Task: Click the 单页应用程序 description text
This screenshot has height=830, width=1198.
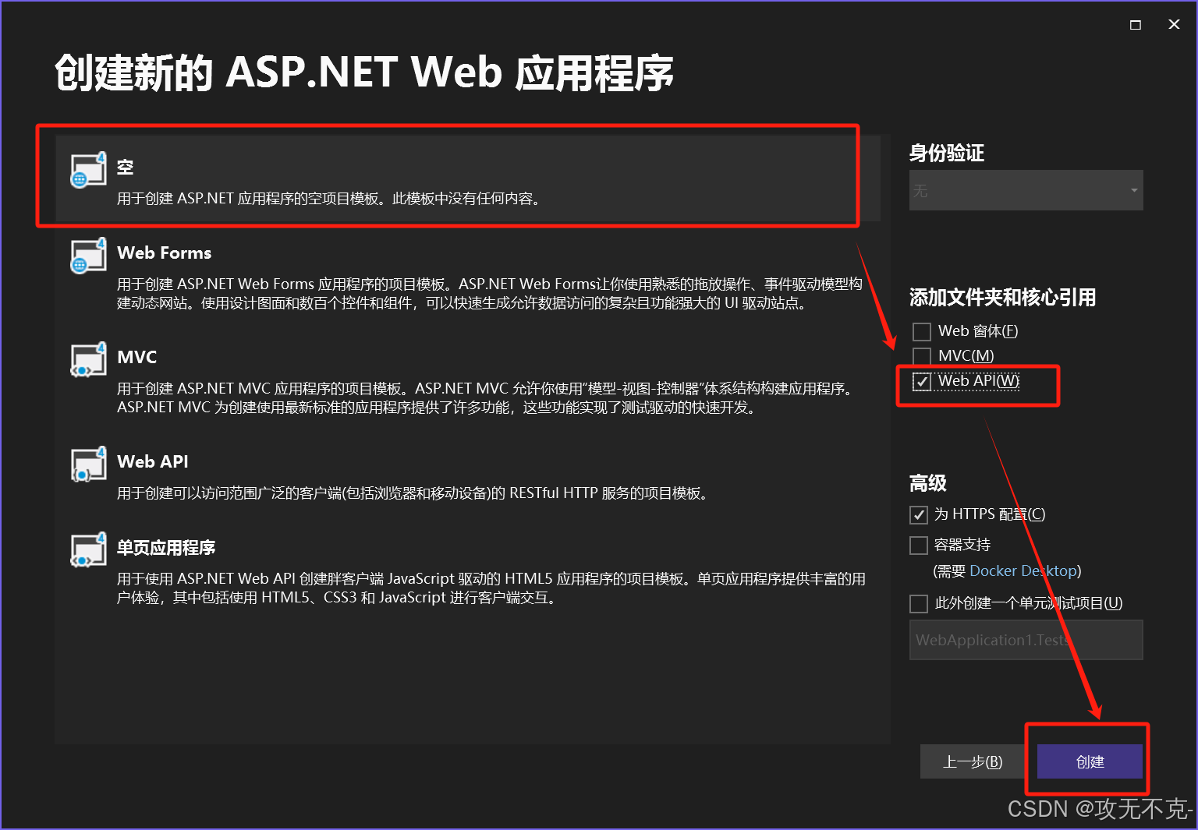Action: 491,588
